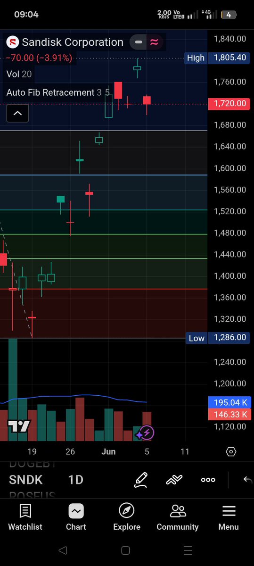Image resolution: width=254 pixels, height=566 pixels.
Task: Tap the 11 date label on time axis
Action: [185, 452]
